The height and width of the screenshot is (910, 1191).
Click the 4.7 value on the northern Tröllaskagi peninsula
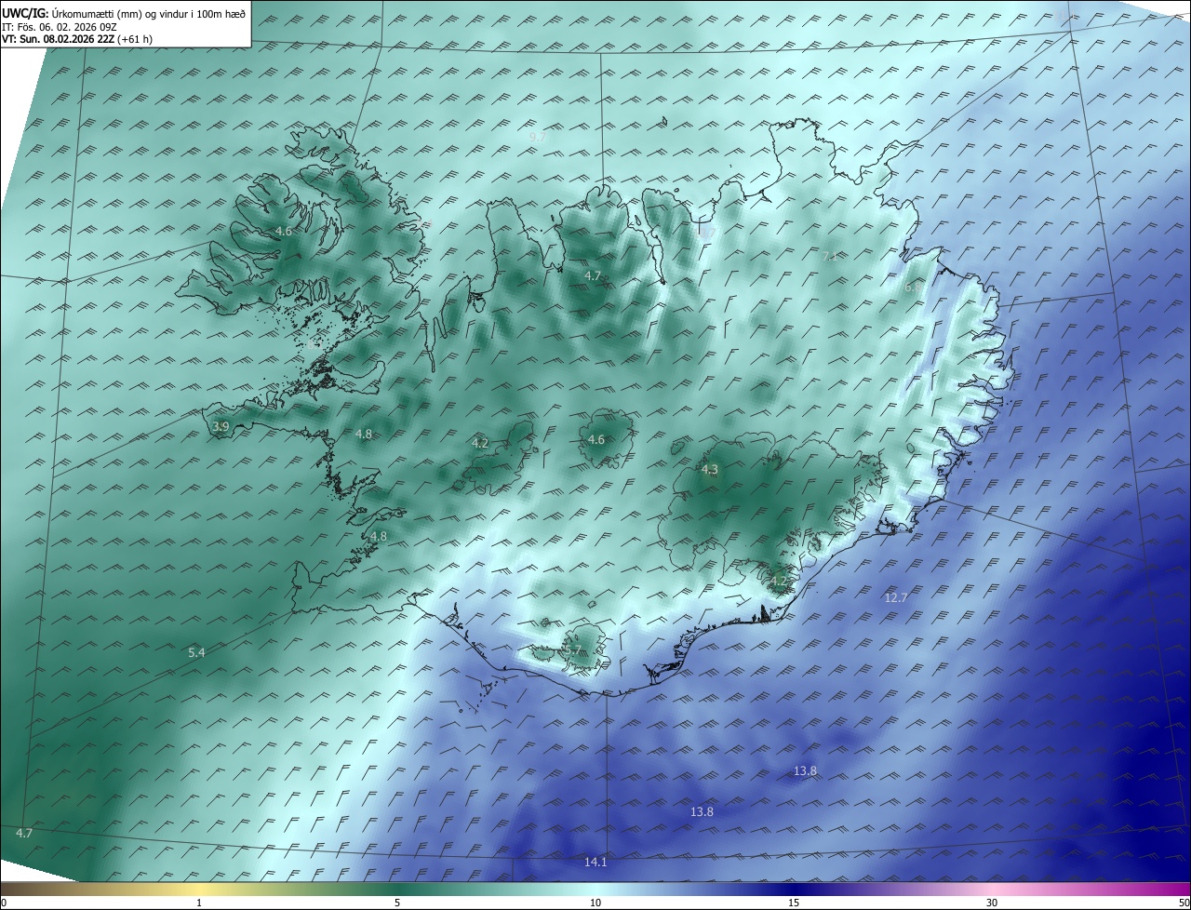pos(593,276)
